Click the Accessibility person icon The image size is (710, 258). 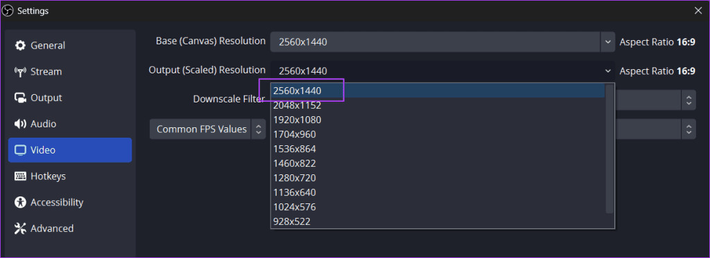coord(20,202)
